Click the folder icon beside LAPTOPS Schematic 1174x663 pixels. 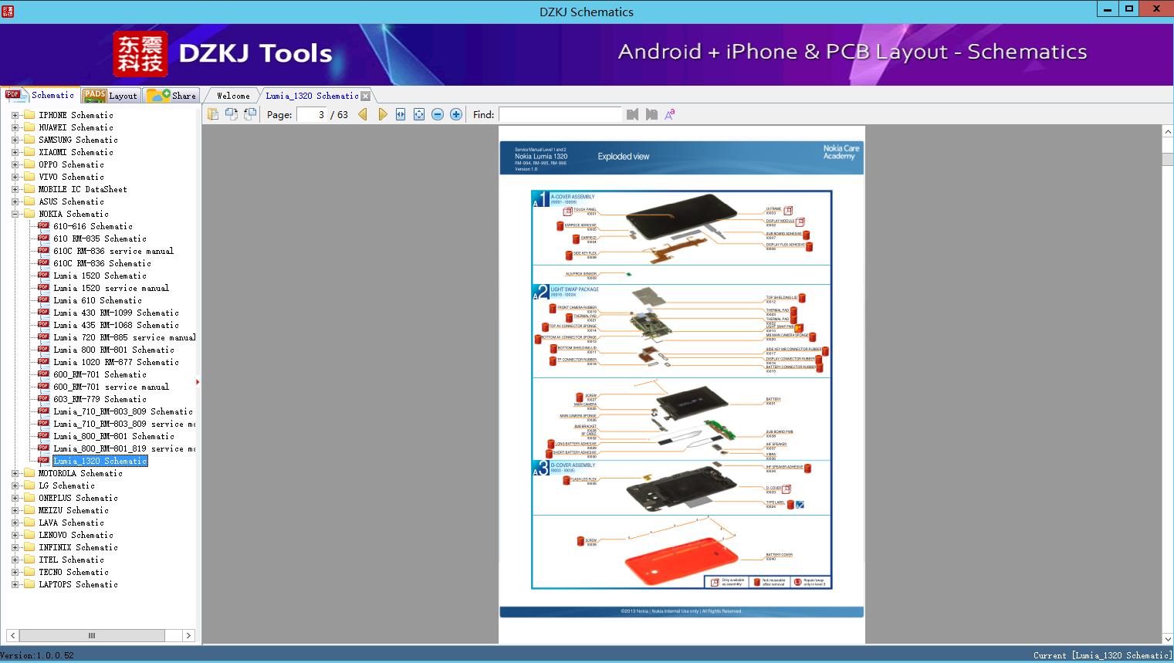pos(29,584)
